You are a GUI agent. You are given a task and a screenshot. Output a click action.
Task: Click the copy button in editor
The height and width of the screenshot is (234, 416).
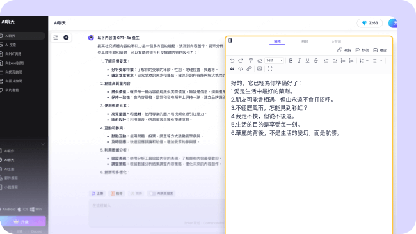click(x=344, y=50)
